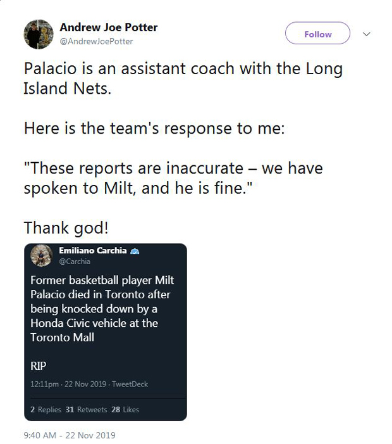Click the Long Island Nets sentence
This screenshot has width=392, height=444.
coord(183,78)
